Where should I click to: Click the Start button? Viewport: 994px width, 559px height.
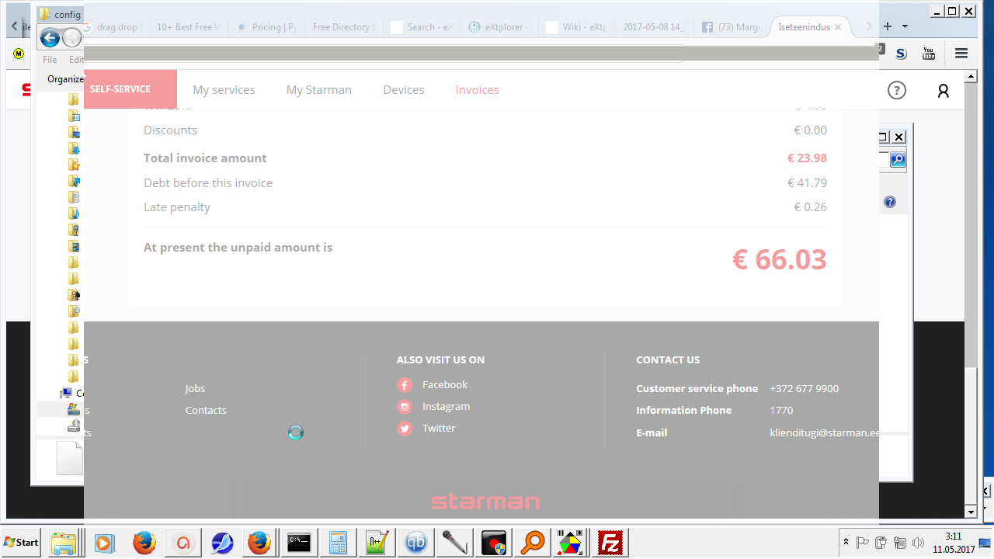coord(21,543)
